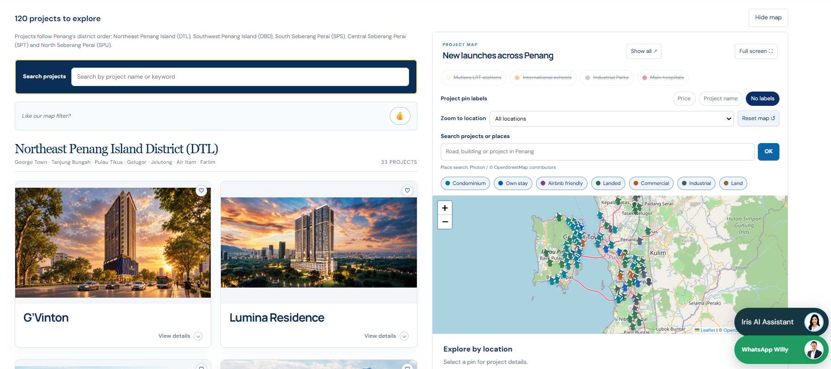
Task: Open the G'Vinton project title
Action: [46, 318]
